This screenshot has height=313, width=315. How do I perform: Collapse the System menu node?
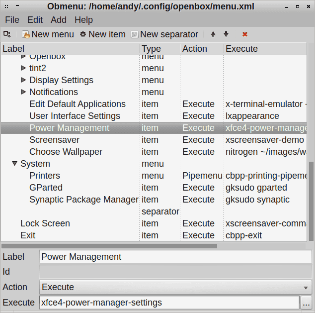tap(14, 164)
